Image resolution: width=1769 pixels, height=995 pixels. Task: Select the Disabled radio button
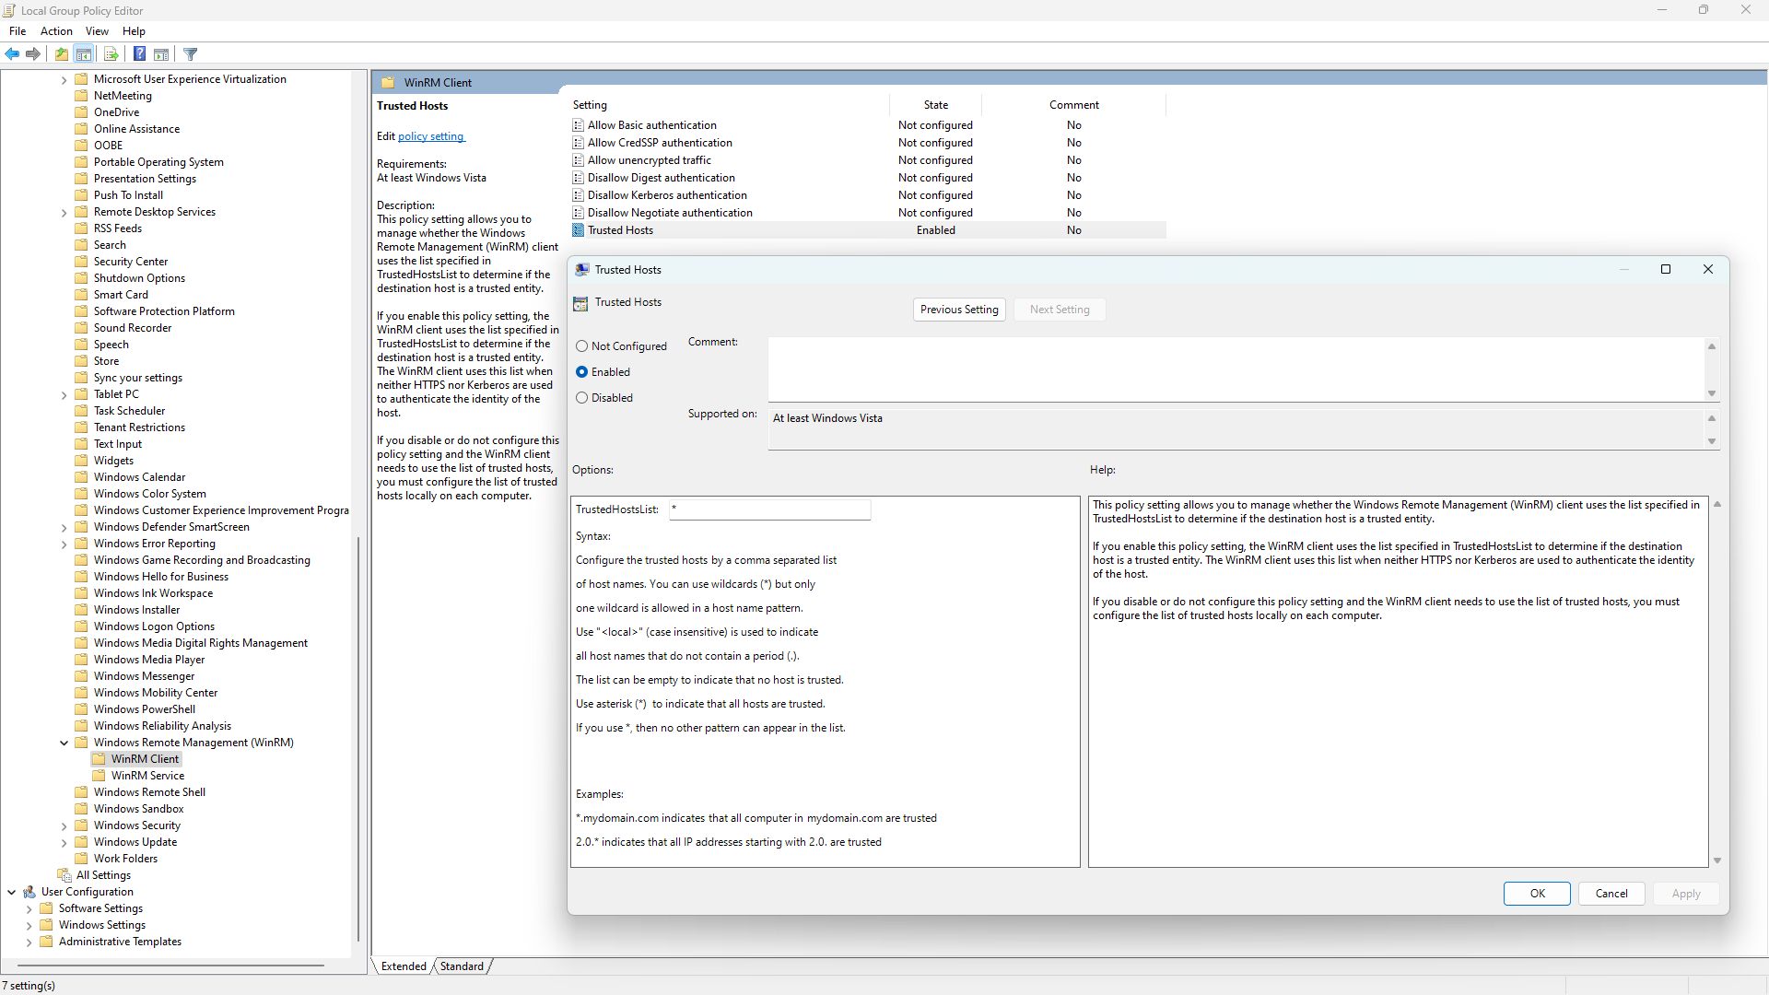point(581,398)
